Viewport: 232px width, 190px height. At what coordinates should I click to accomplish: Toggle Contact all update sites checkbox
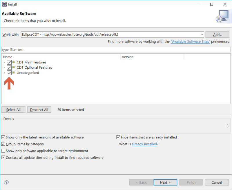click(3, 158)
